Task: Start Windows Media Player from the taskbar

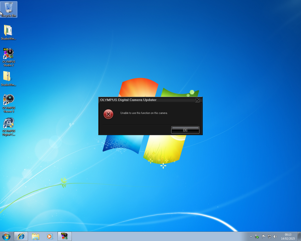Action: 50,236
